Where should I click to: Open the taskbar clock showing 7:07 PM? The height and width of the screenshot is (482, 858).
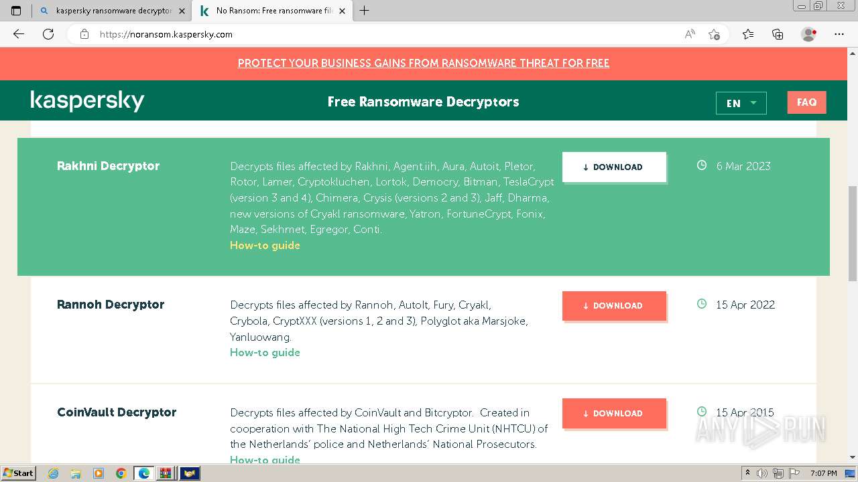(x=824, y=473)
